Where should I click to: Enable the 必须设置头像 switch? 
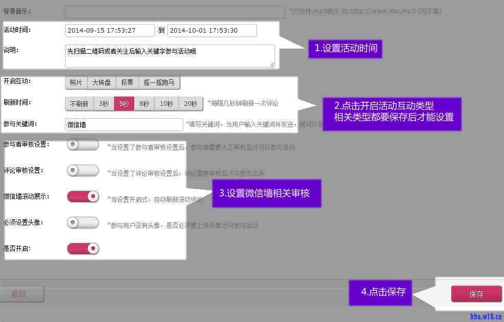point(83,222)
